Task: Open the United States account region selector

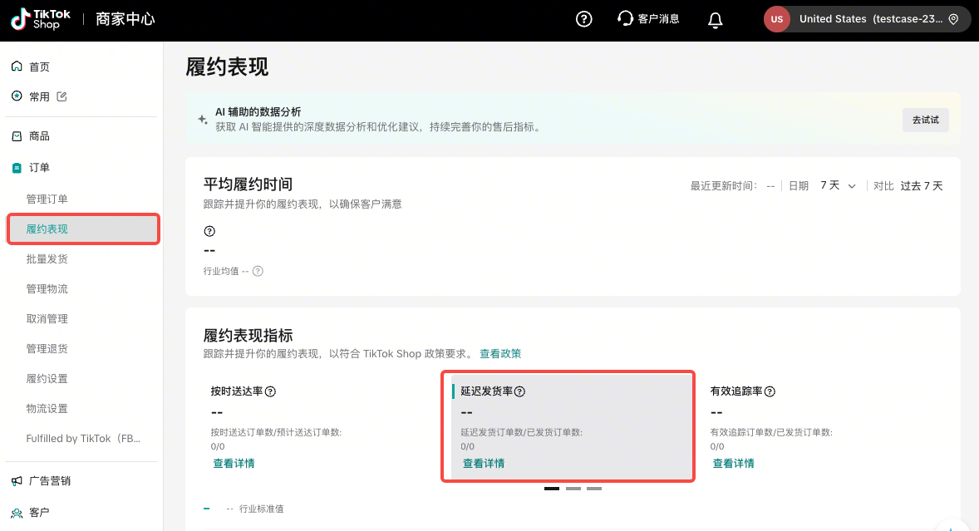Action: point(867,19)
